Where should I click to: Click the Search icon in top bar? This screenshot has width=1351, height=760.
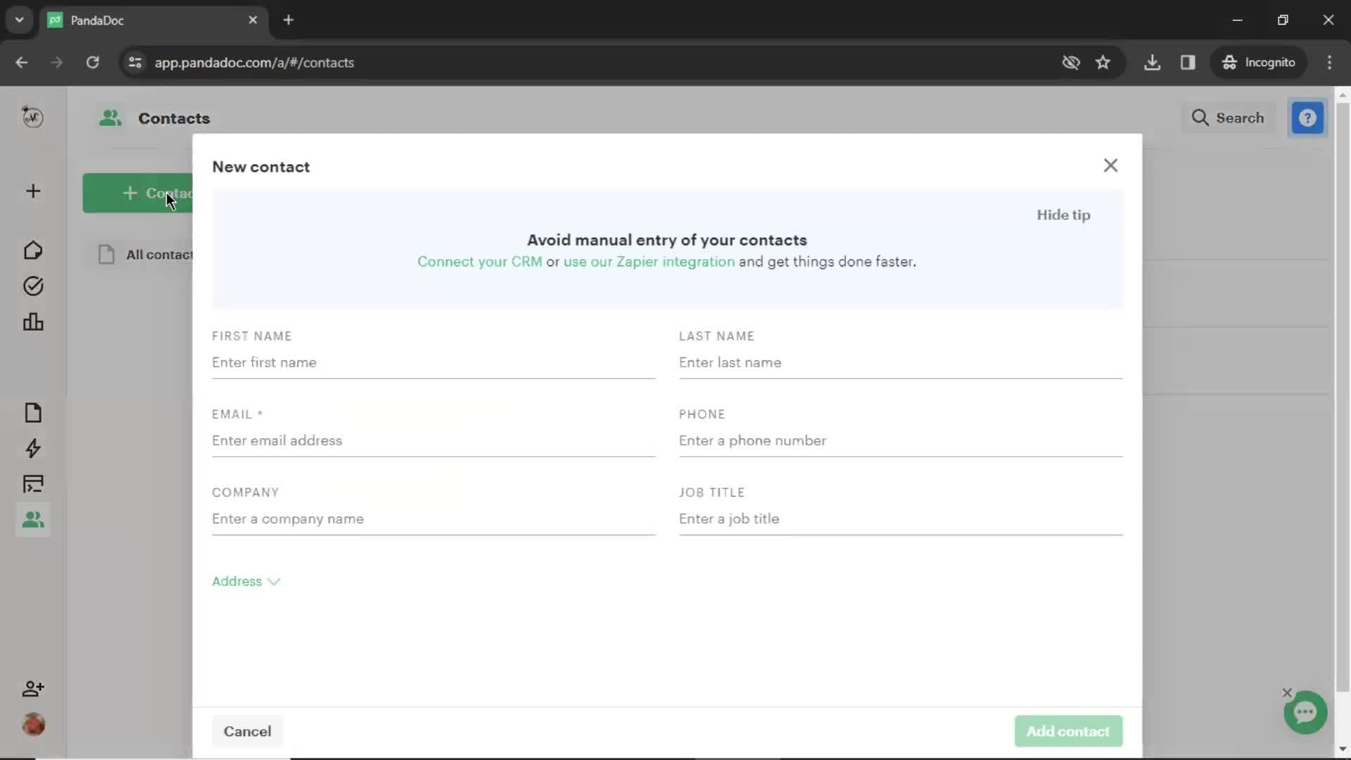point(1203,119)
